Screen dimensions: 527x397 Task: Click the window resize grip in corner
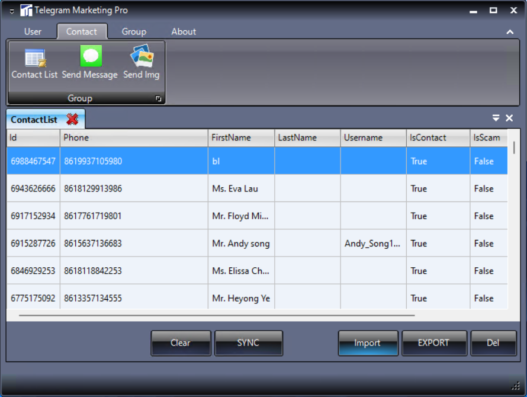click(515, 385)
